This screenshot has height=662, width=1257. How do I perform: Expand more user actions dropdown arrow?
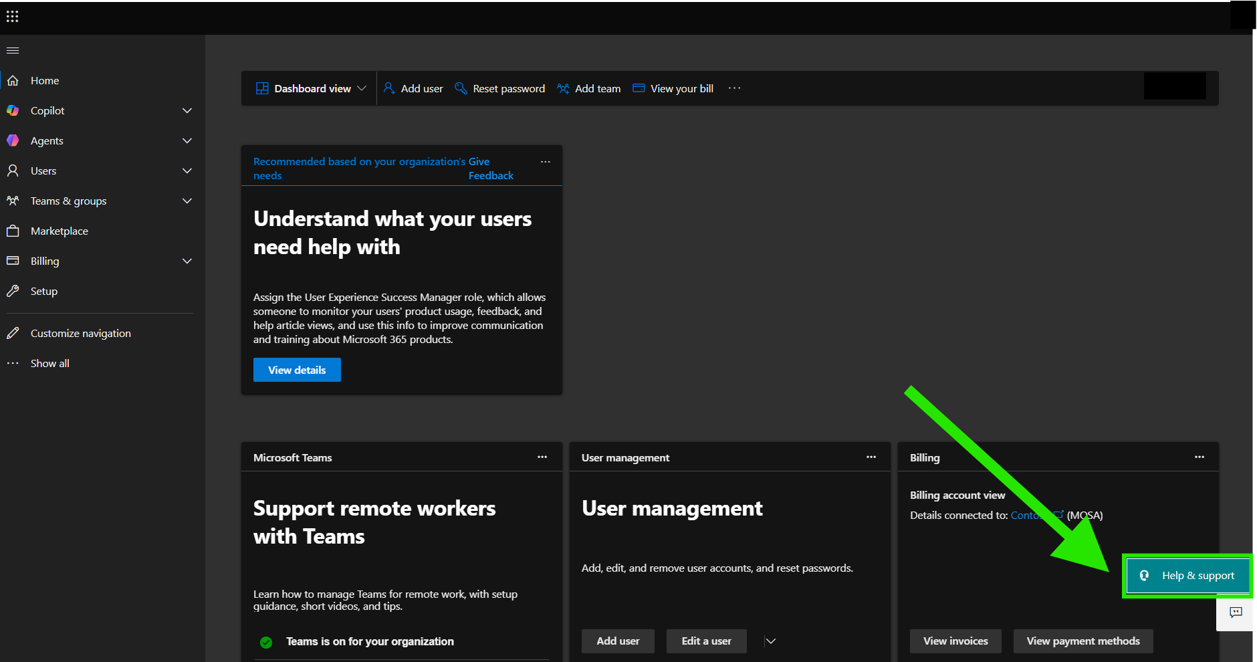click(x=770, y=641)
